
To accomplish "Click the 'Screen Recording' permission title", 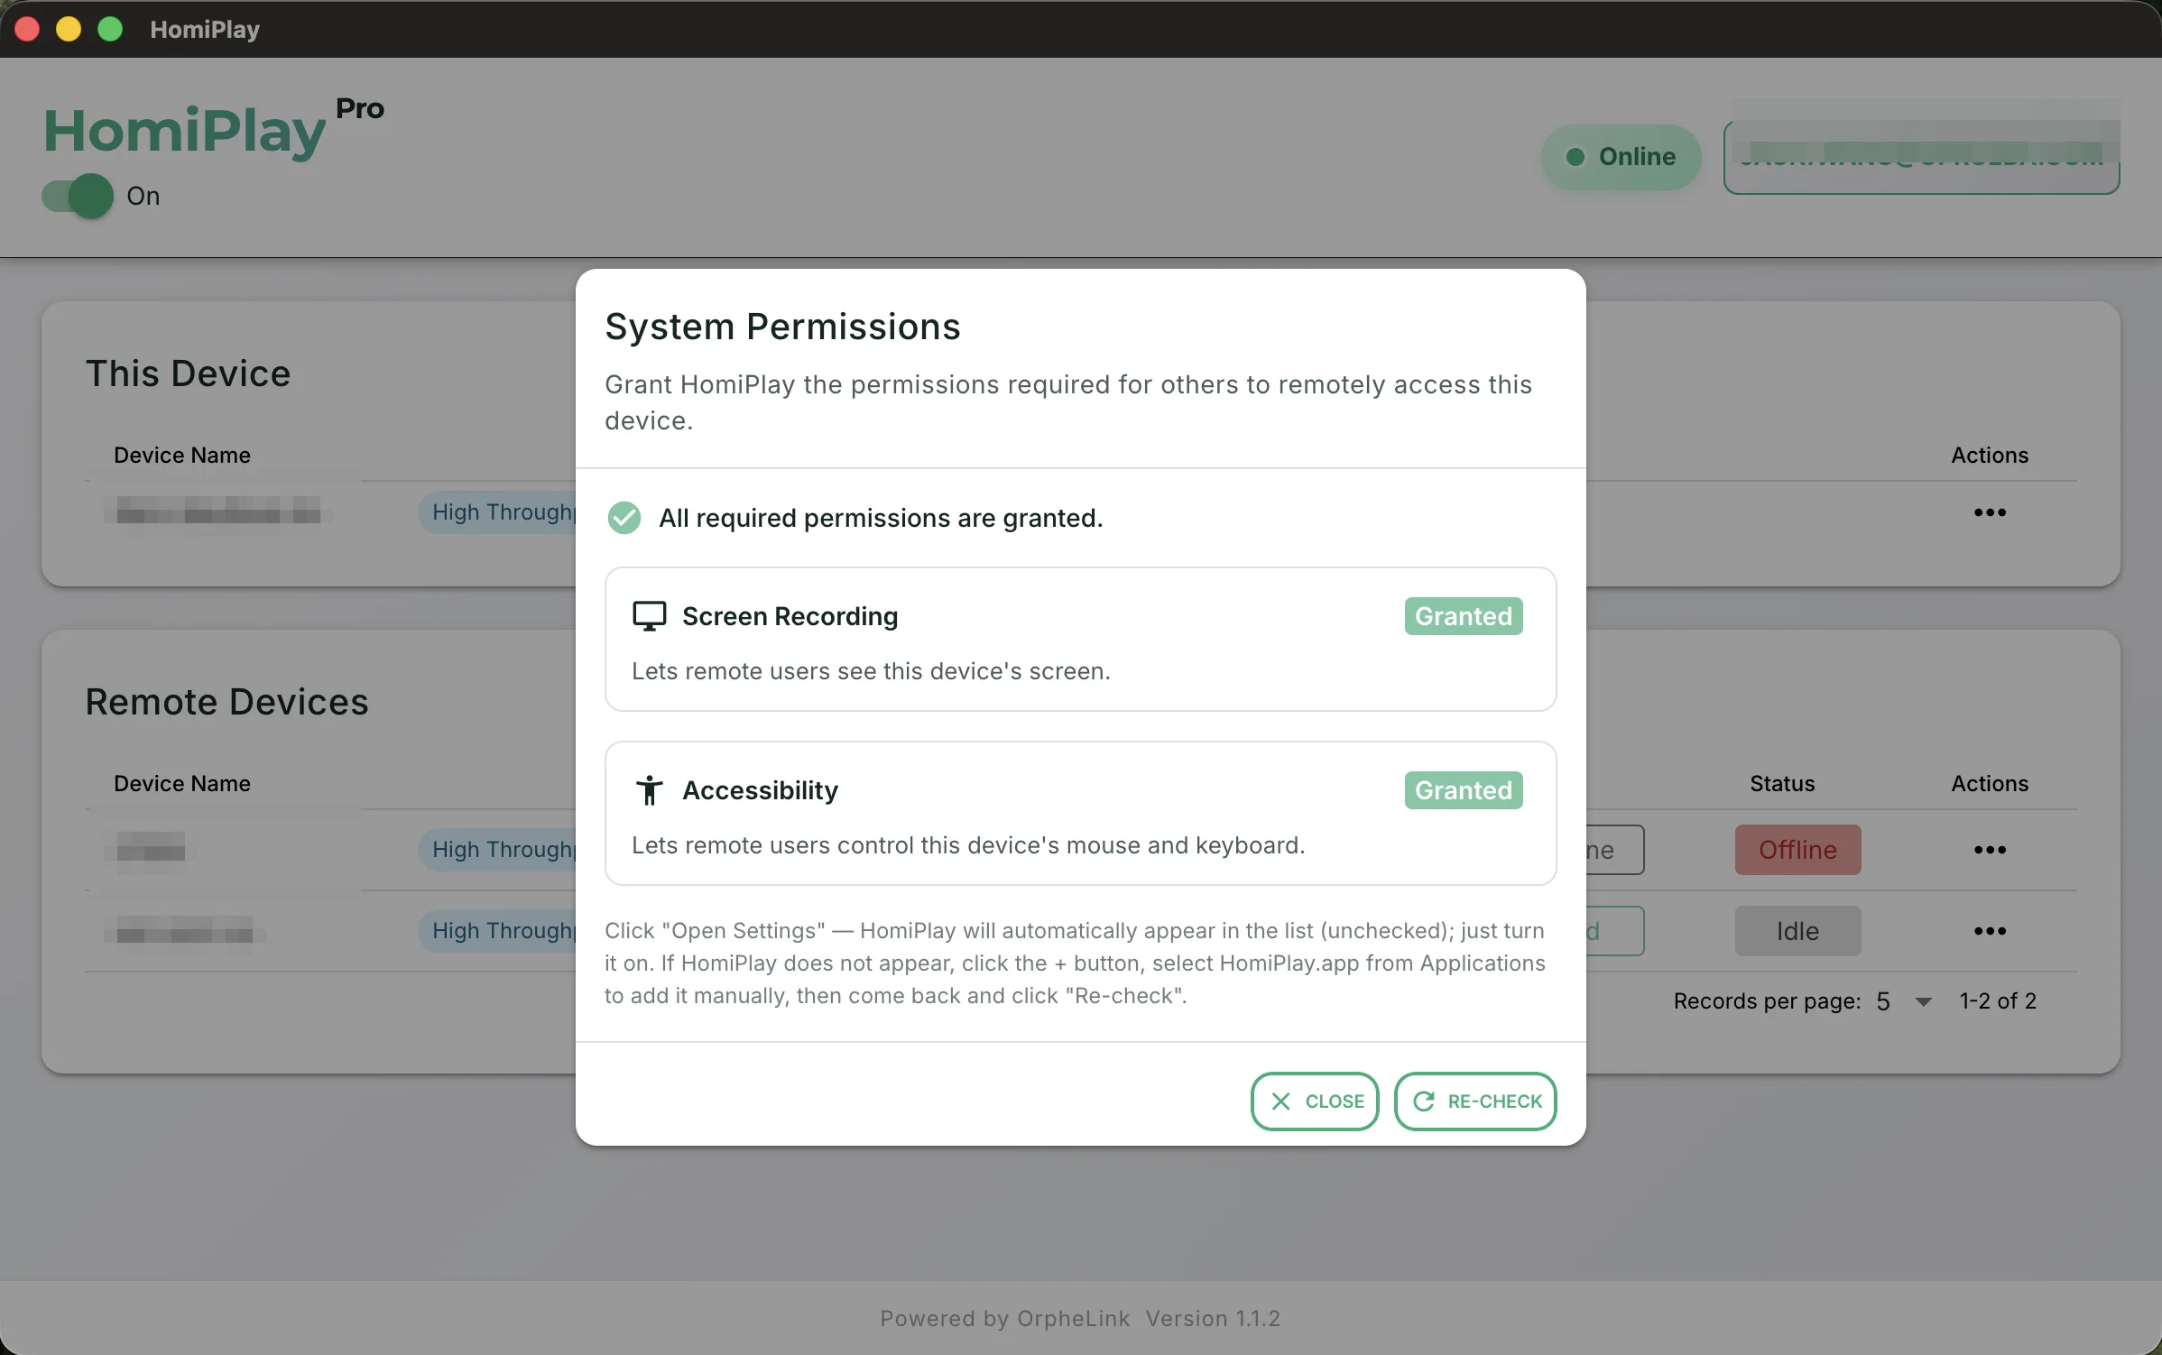I will (790, 616).
